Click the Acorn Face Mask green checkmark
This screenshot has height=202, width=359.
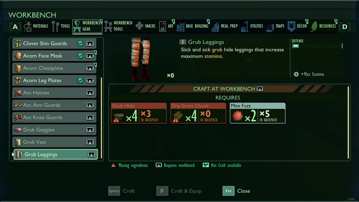click(x=80, y=55)
